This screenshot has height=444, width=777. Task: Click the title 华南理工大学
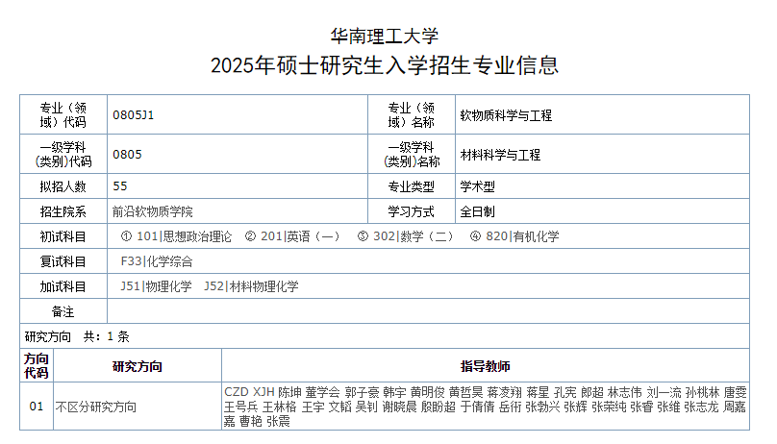click(385, 36)
